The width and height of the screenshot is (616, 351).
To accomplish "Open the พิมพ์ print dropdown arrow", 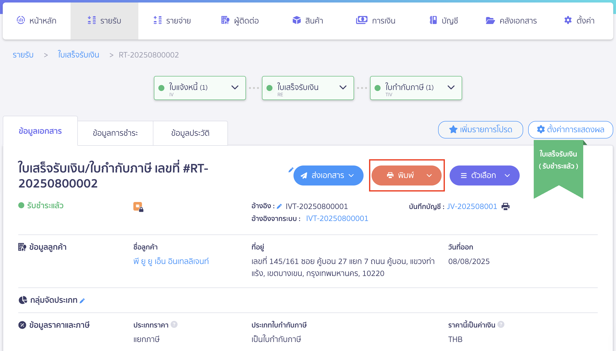I will click(x=429, y=175).
